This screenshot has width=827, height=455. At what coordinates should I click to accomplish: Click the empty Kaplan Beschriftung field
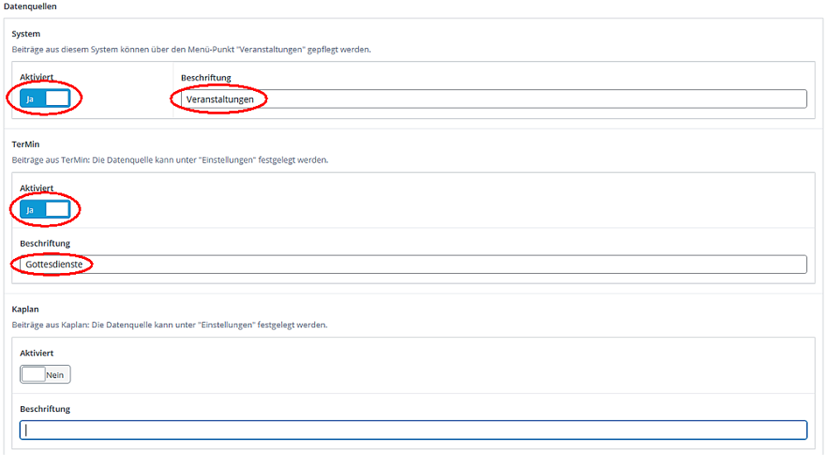(x=413, y=430)
